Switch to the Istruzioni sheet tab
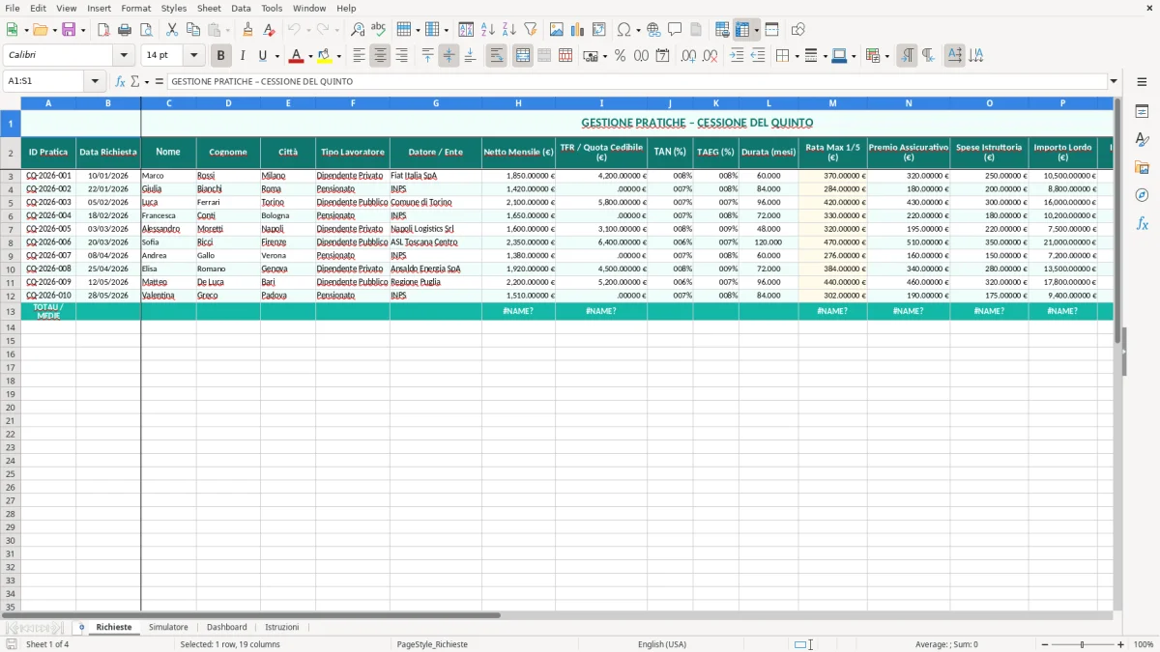Viewport: 1160px width, 652px height. (x=282, y=628)
